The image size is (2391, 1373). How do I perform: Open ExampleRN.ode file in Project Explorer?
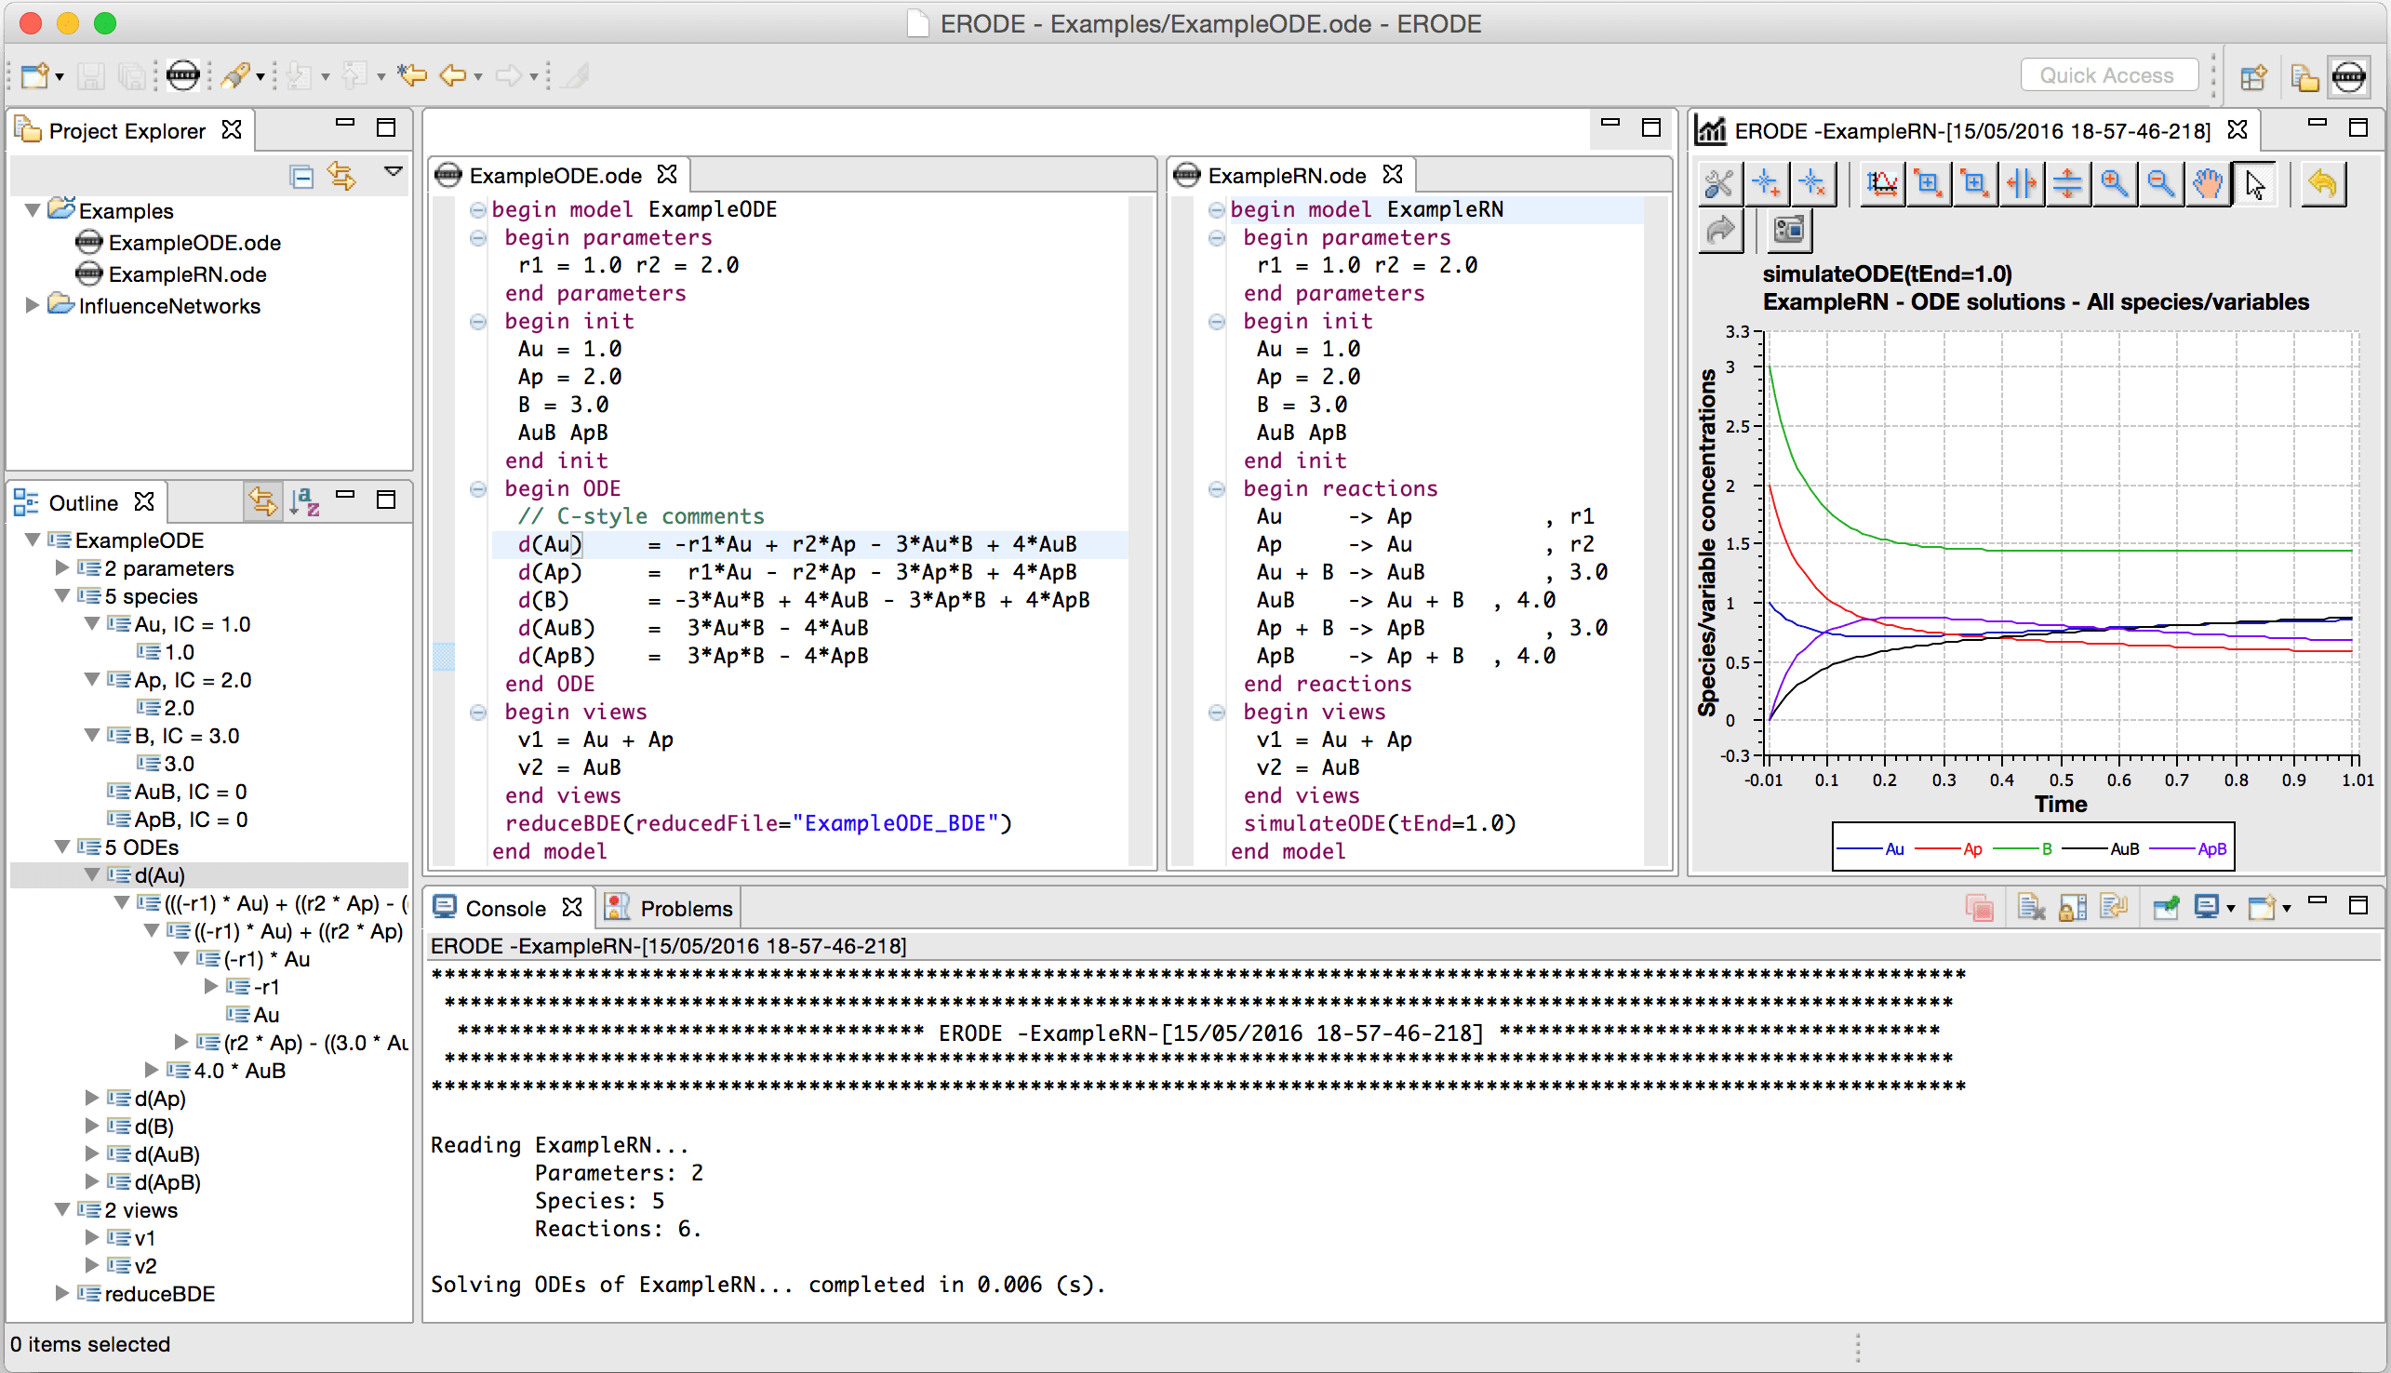point(187,274)
